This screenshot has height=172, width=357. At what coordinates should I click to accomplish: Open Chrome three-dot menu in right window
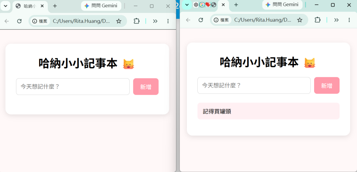[x=349, y=20]
